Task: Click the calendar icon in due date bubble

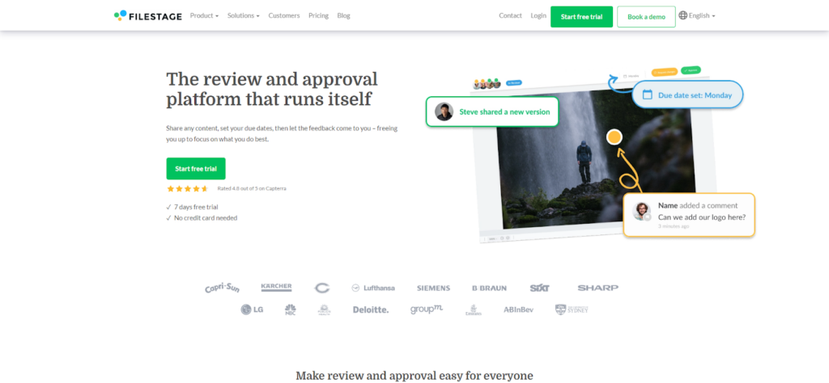Action: pyautogui.click(x=647, y=95)
